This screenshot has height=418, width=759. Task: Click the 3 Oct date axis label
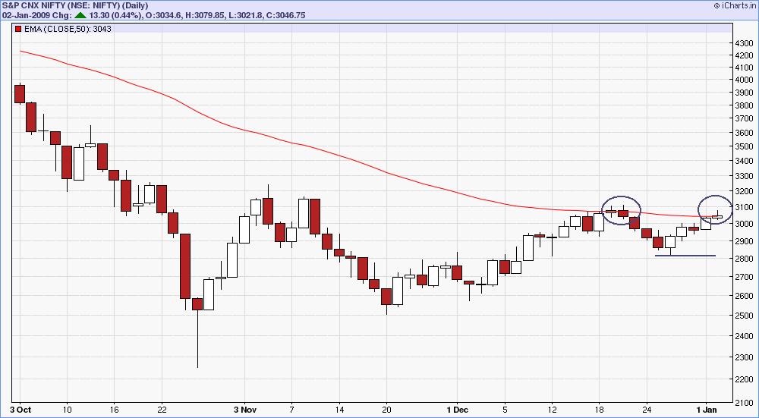click(20, 410)
